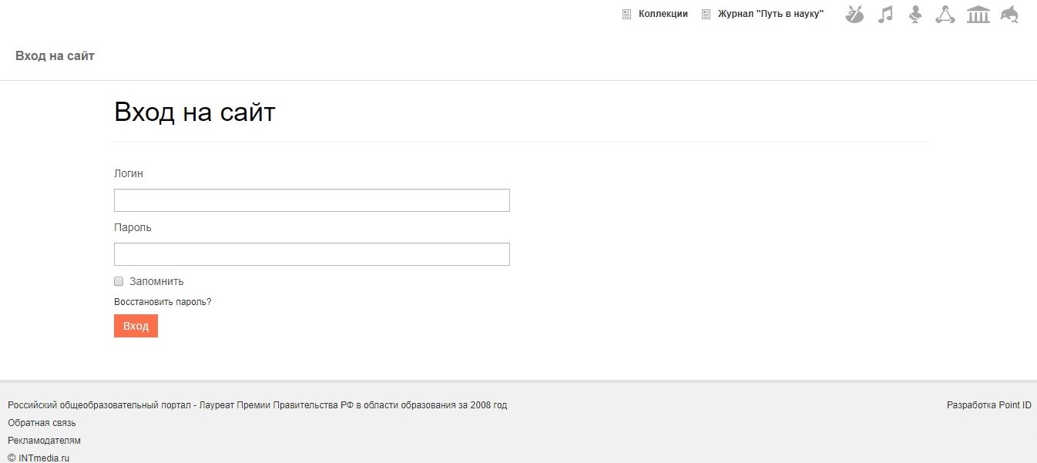Click the document icon beside Журнал
Viewport: 1037px width, 463px height.
click(x=706, y=14)
